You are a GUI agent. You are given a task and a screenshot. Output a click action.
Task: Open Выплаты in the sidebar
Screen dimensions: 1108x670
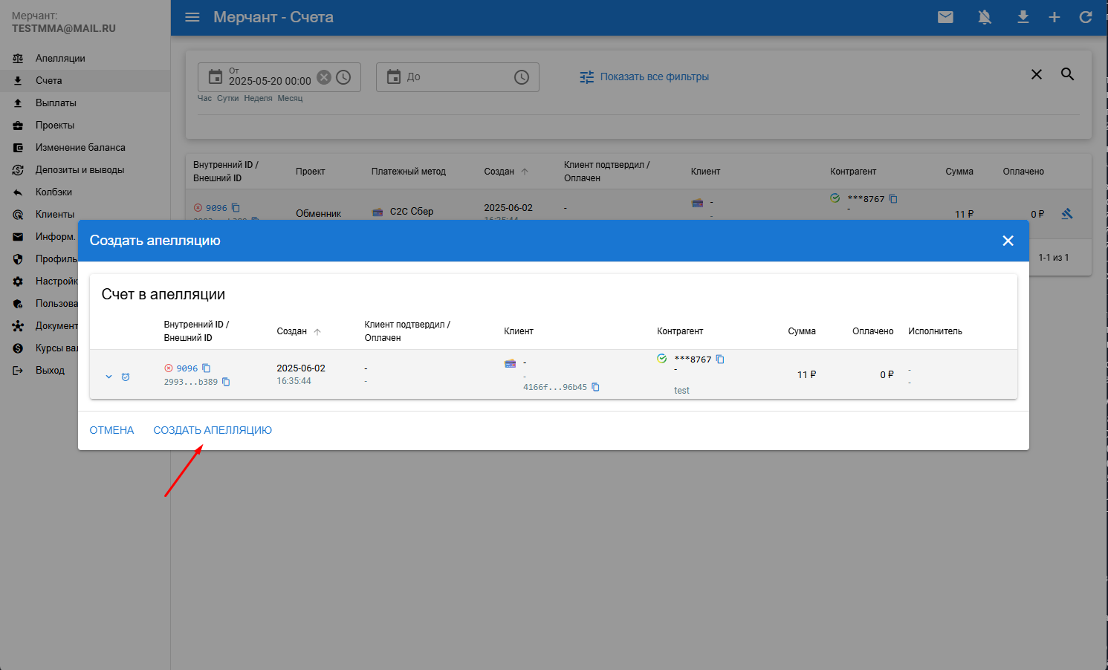[56, 103]
